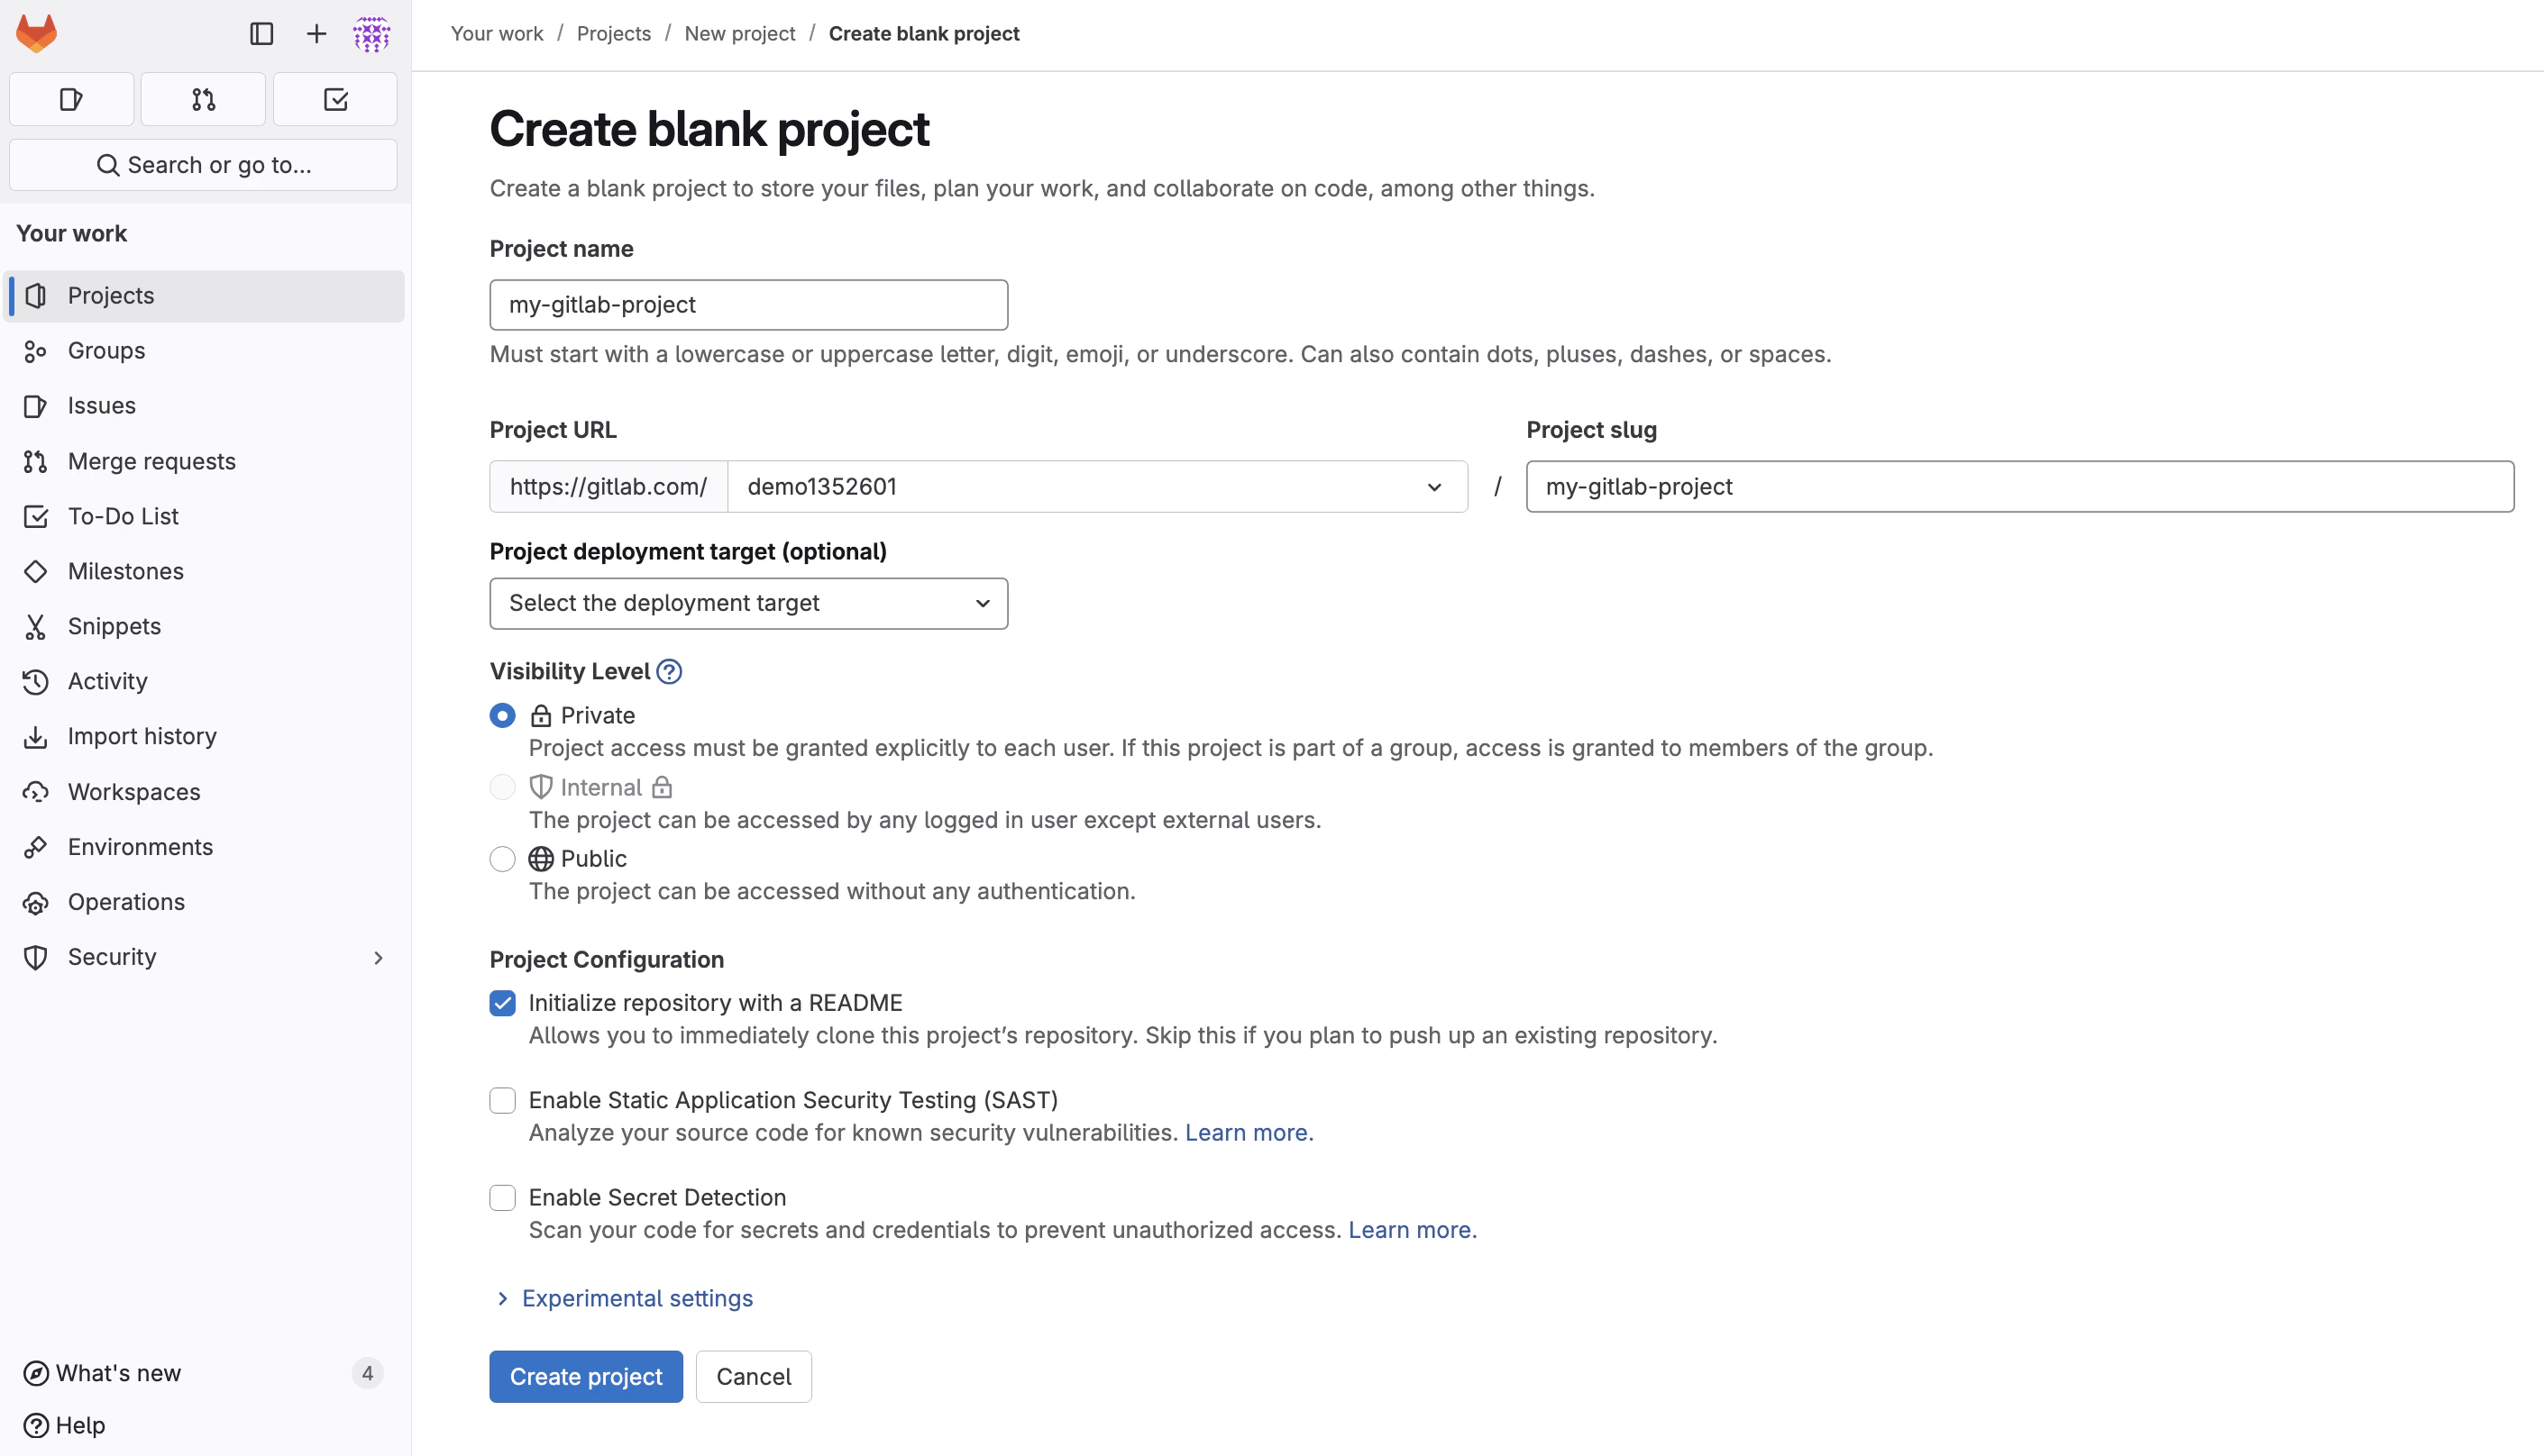This screenshot has width=2544, height=1456.
Task: Open the To-Do List from the top toolbar
Action: (335, 98)
